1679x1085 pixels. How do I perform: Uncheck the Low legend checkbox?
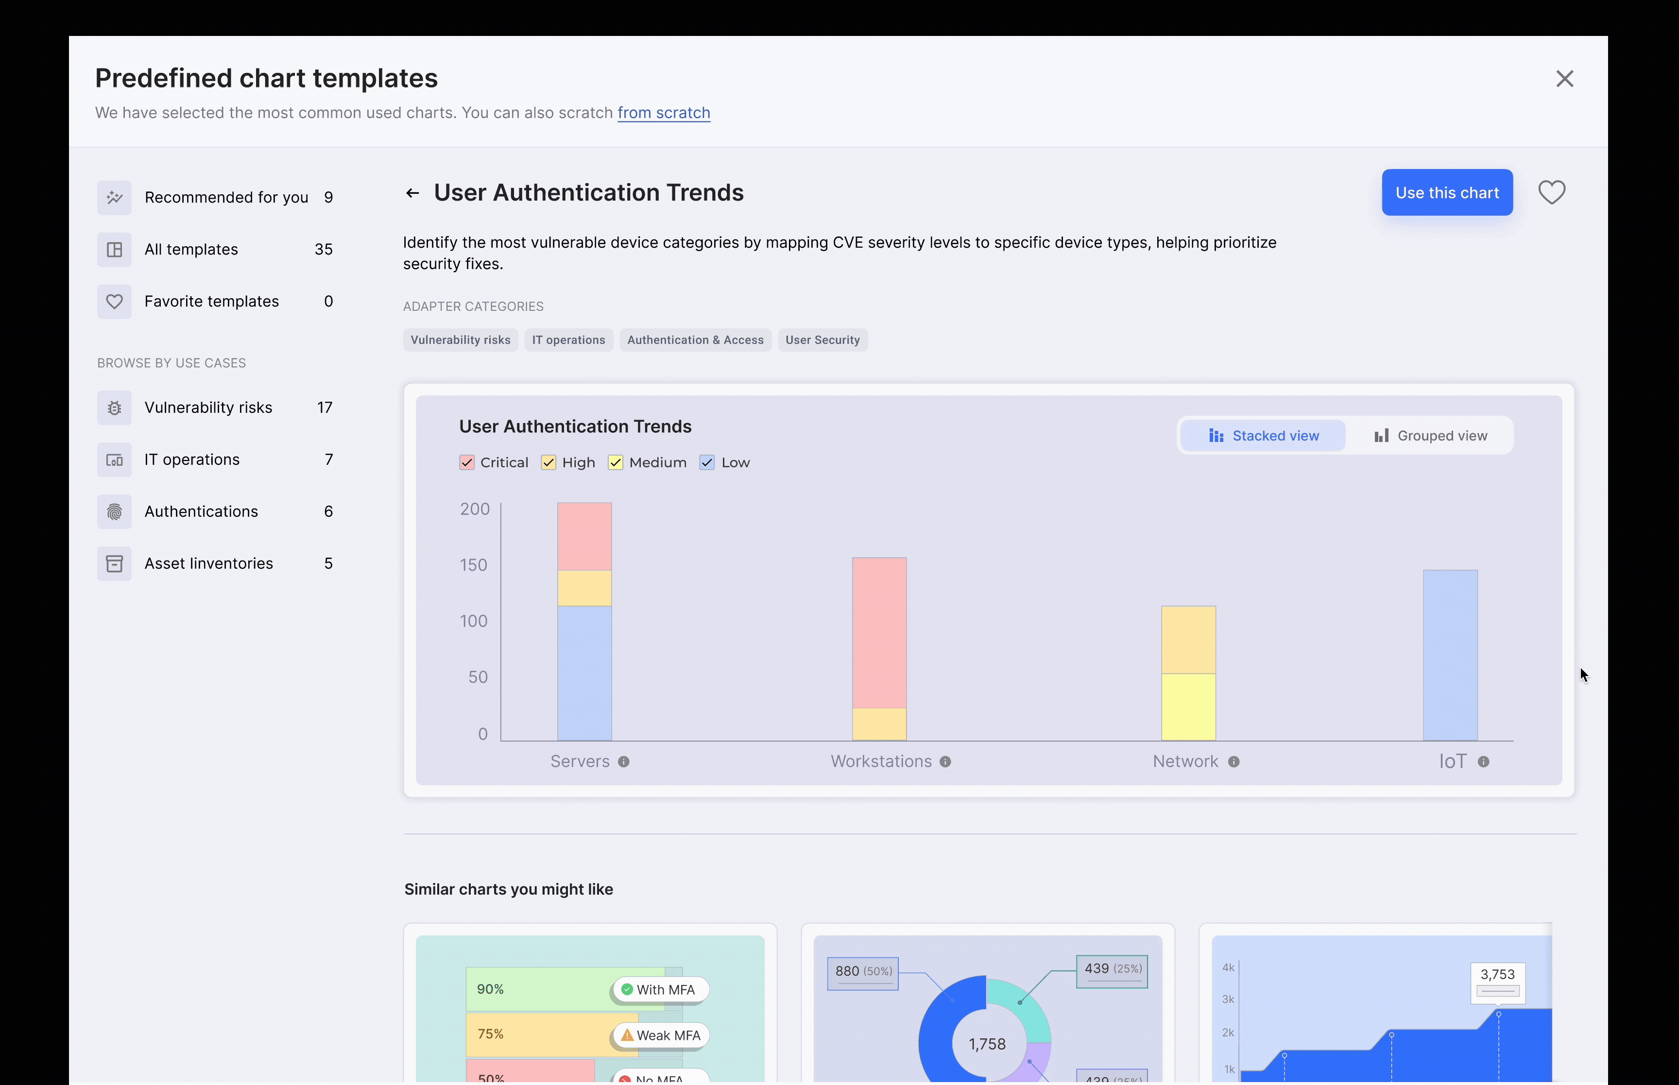[707, 463]
